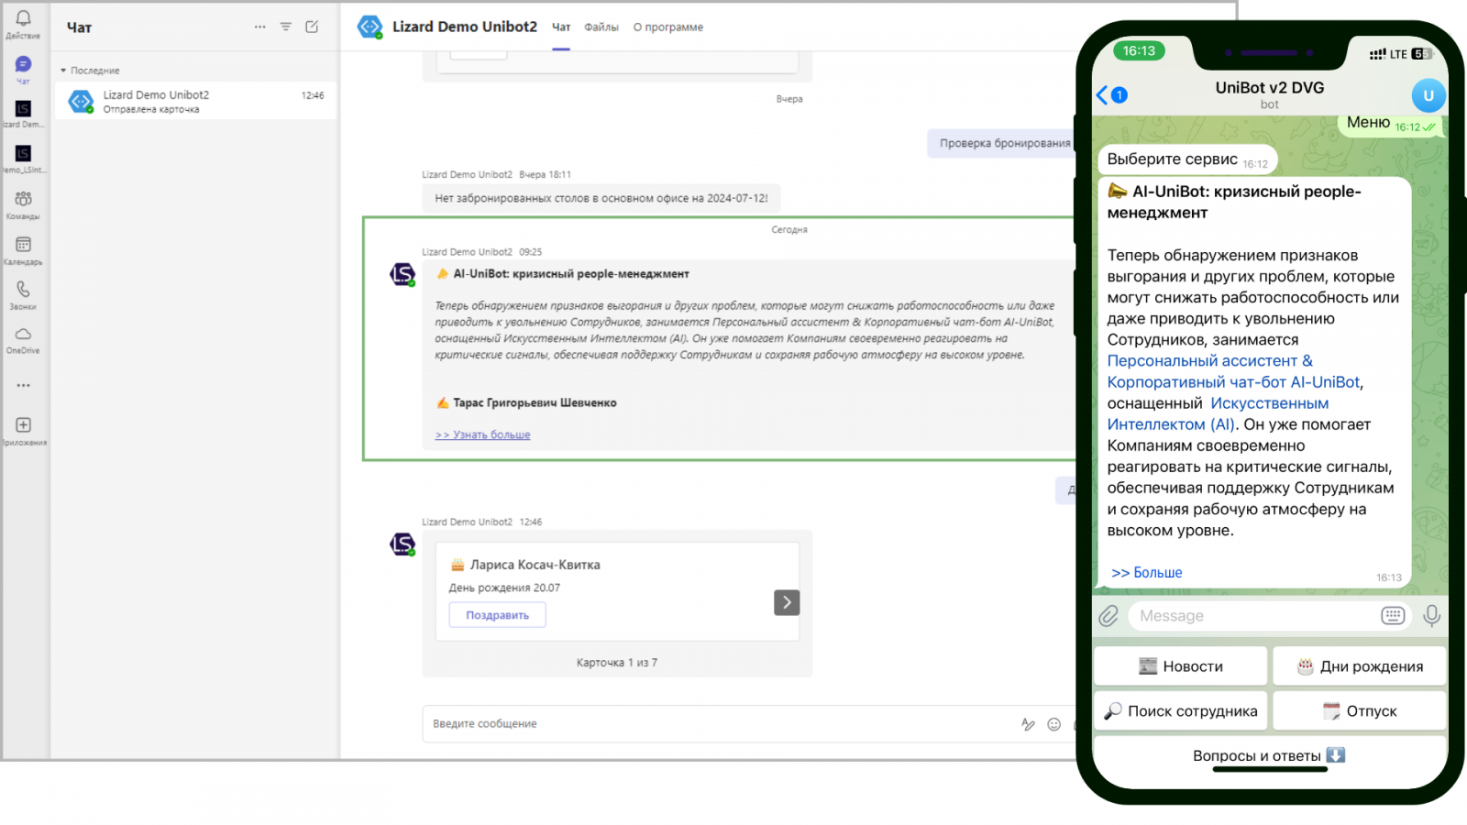The width and height of the screenshot is (1467, 825).
Task: Tap the UniBot v2 DVG chat title
Action: (1269, 88)
